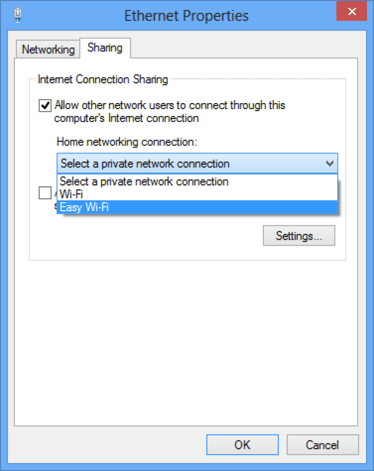Collapse the dropdown using its chevron arrow
The image size is (374, 471).
pos(329,163)
